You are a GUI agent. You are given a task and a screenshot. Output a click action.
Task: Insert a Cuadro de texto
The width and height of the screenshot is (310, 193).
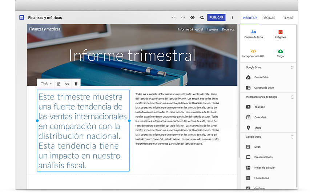253,34
